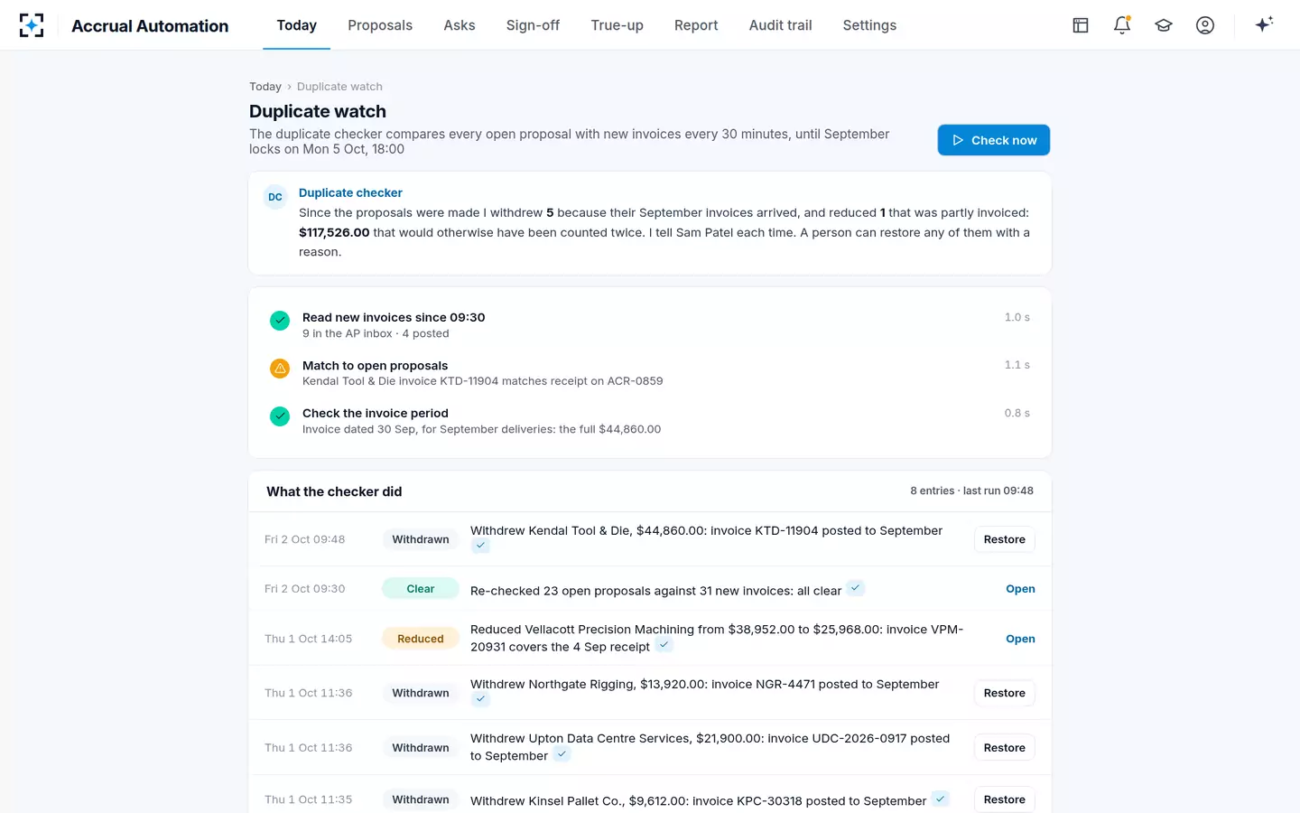Restore the Upton Data Centre Services withdrawal

(x=1005, y=748)
